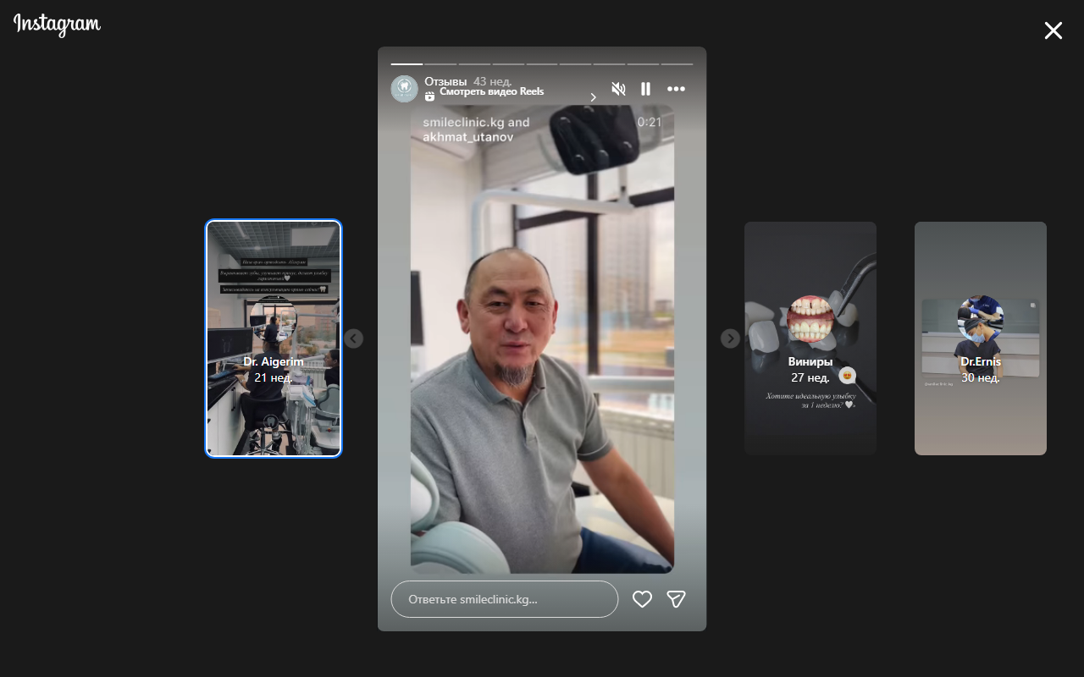The image size is (1084, 677).
Task: Expand the chevron next to Смотреть видео Reels
Action: pos(593,96)
